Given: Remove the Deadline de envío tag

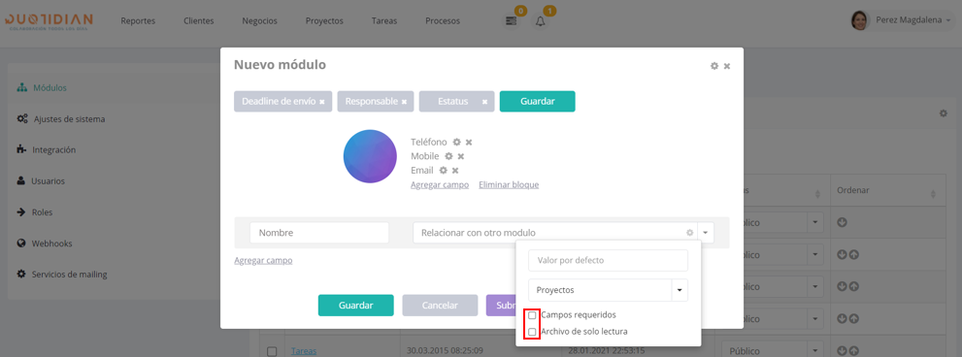Looking at the screenshot, I should point(321,102).
